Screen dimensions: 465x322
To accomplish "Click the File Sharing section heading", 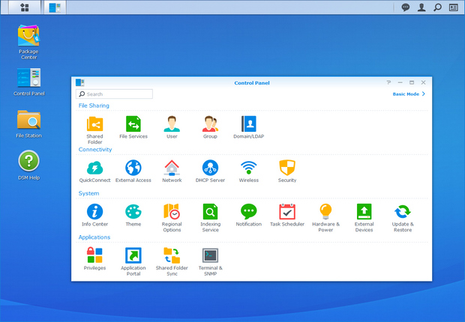I will (94, 106).
